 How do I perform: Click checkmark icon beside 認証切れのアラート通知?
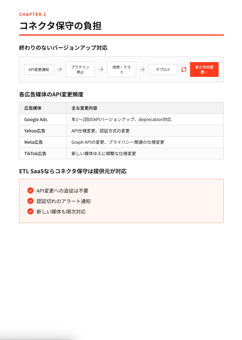30,201
